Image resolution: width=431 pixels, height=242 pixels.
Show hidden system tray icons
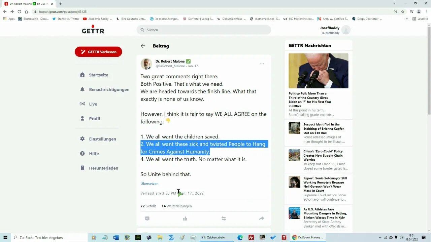coord(380,238)
